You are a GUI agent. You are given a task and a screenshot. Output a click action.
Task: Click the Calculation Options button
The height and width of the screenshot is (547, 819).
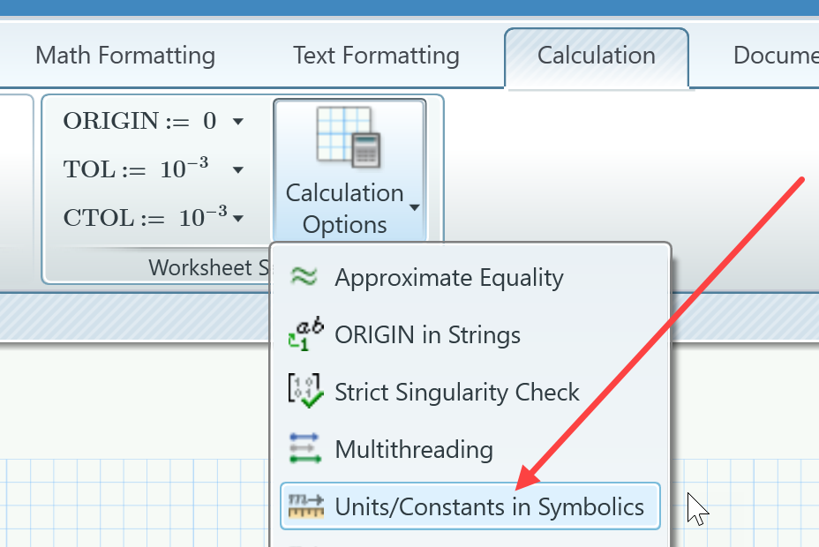pyautogui.click(x=349, y=169)
